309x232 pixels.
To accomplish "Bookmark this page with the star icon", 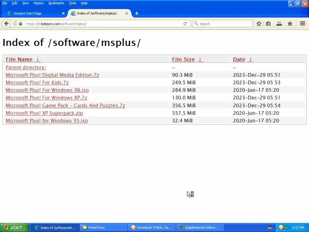I will click(x=259, y=24).
